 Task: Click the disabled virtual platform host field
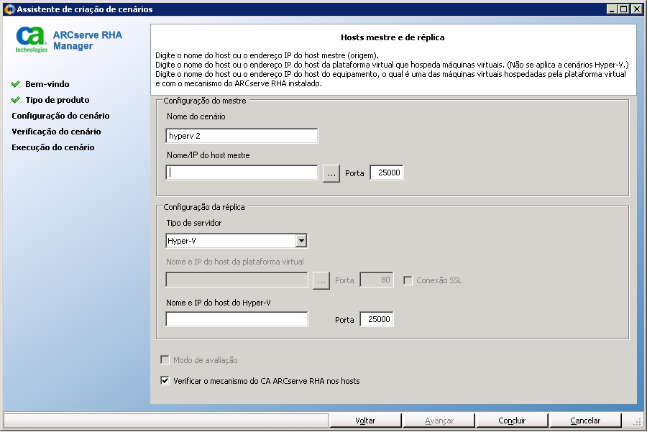tap(237, 280)
